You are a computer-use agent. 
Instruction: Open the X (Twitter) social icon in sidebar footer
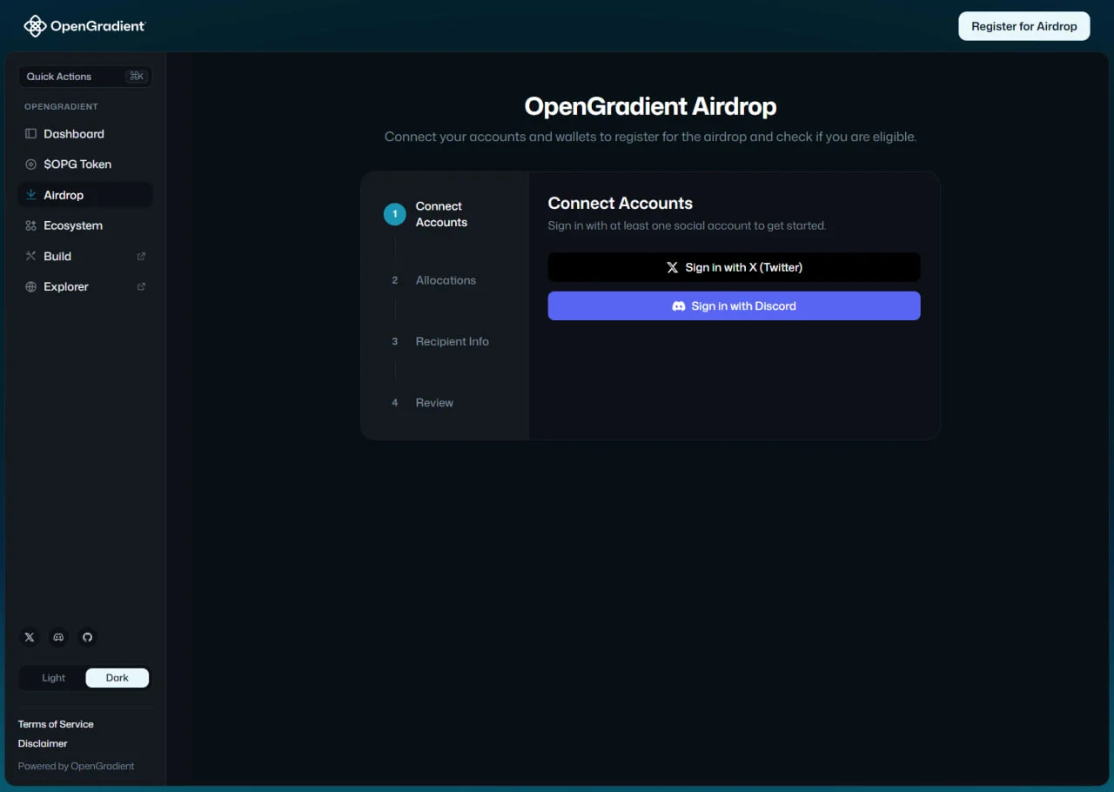[30, 637]
